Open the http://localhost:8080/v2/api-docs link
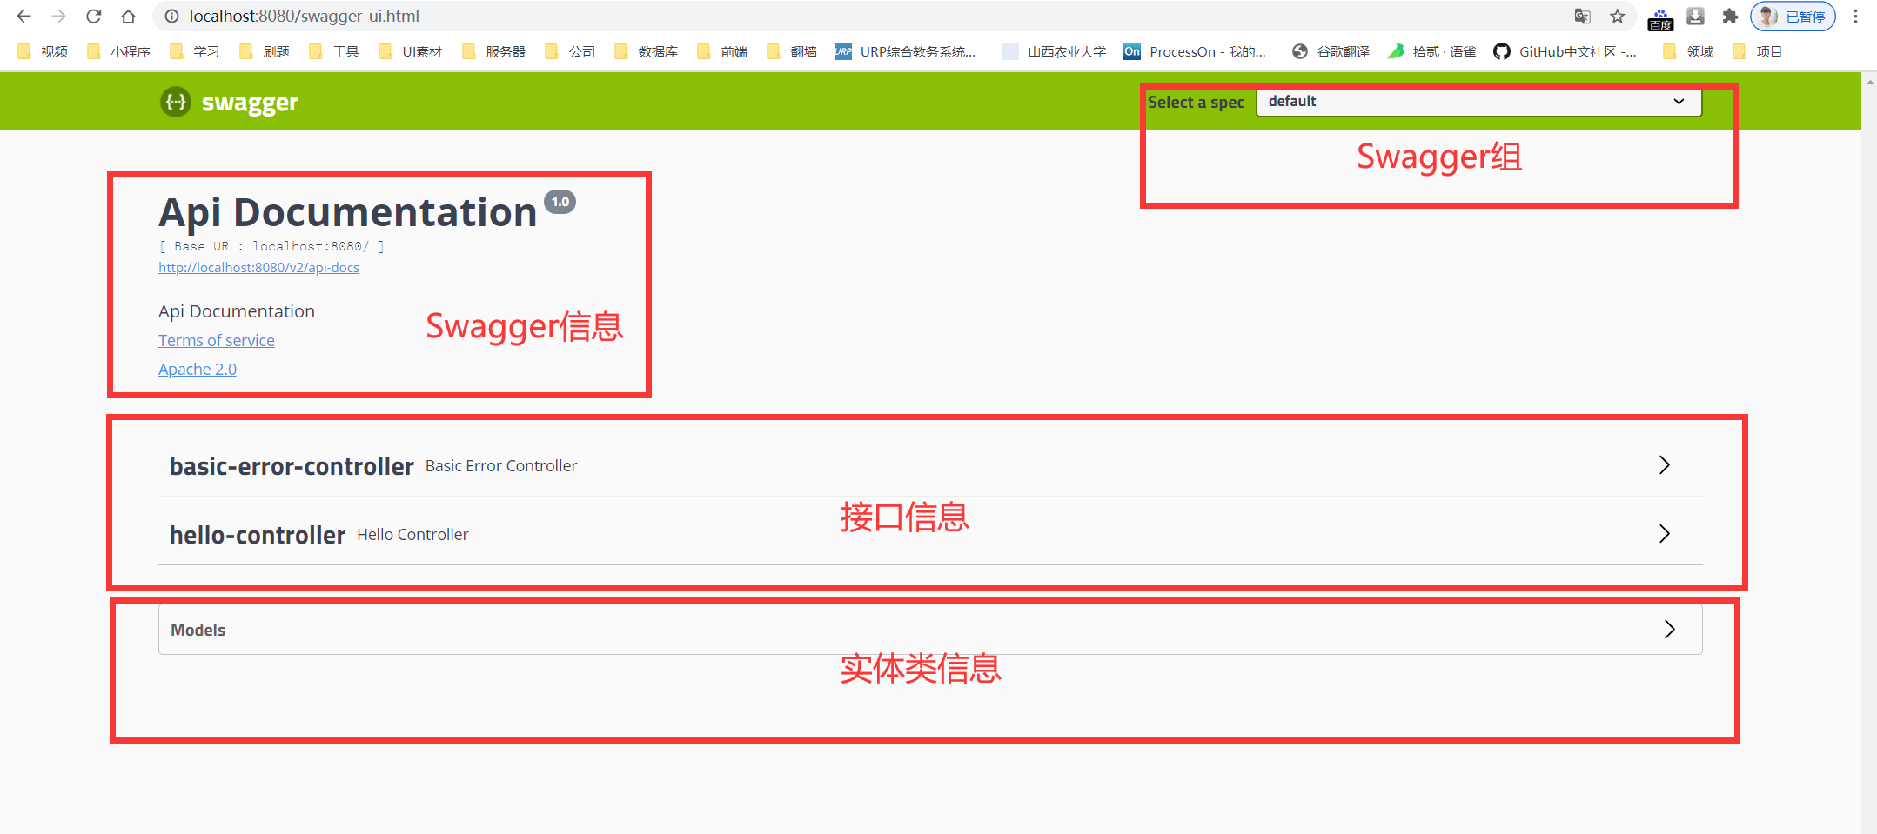The image size is (1877, 834). pyautogui.click(x=258, y=267)
